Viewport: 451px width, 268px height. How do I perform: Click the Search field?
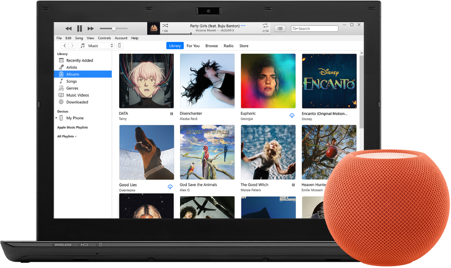point(315,29)
